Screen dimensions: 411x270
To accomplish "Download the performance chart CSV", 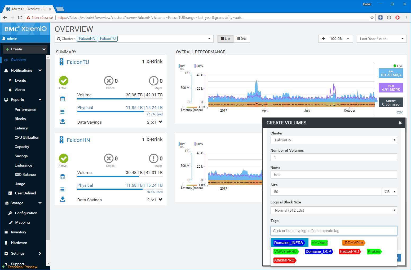I will point(400,112).
